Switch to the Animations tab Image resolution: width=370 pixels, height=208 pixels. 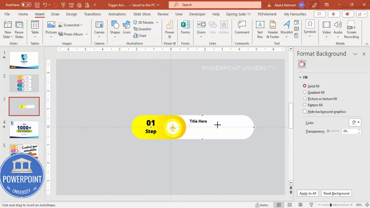click(x=117, y=14)
